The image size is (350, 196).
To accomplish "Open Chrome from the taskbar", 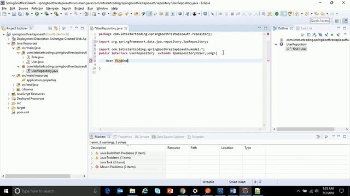I will [x=183, y=191].
